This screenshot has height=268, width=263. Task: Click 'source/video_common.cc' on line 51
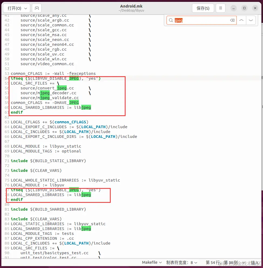47,64
